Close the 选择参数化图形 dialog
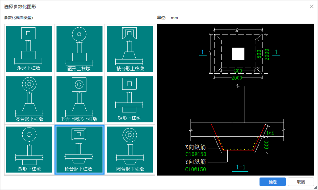Screen dimensions: 318x190 point(312,7)
